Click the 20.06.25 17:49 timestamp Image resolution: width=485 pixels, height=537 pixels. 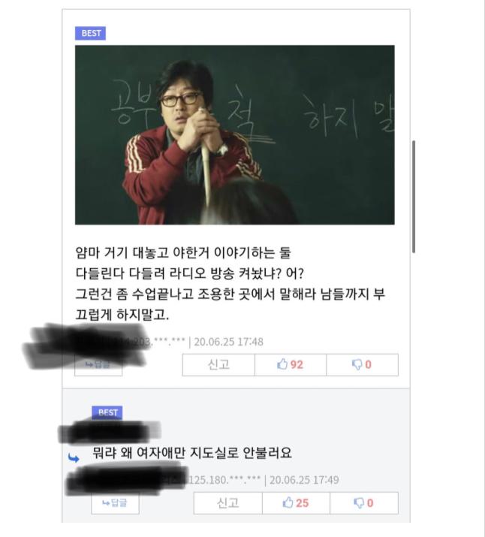click(304, 480)
